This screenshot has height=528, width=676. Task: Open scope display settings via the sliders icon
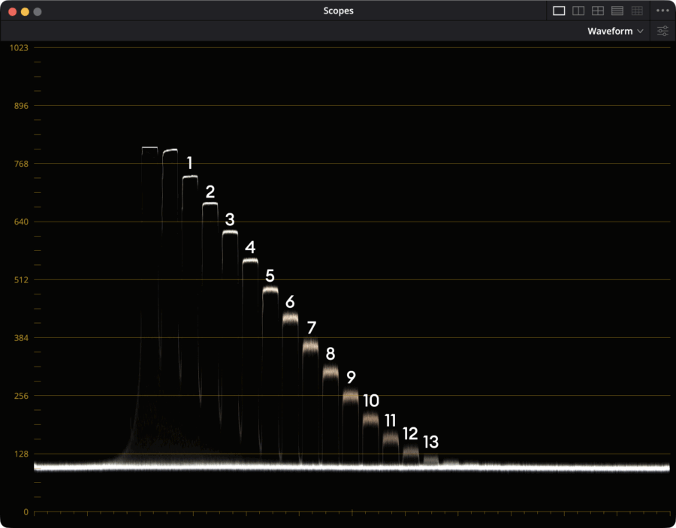click(x=662, y=31)
